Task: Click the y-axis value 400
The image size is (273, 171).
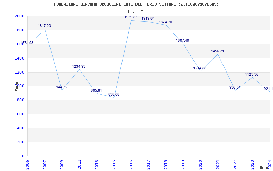Action: point(21,128)
